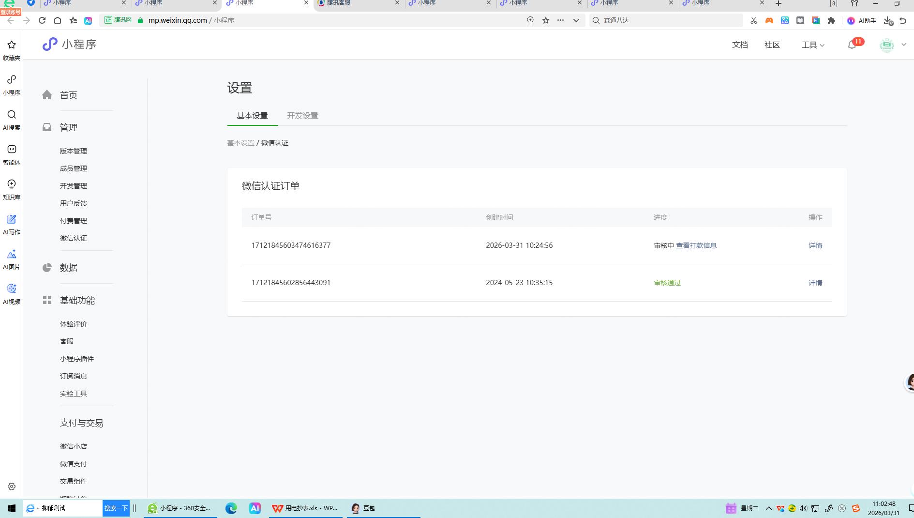Screen dimensions: 914x518
Task: Click the volume speaker tray icon
Action: pos(803,508)
